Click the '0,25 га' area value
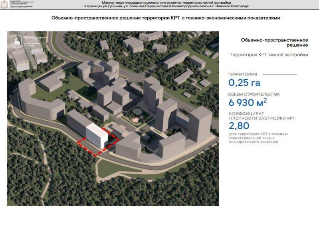The height and width of the screenshot is (230, 319). click(x=244, y=83)
